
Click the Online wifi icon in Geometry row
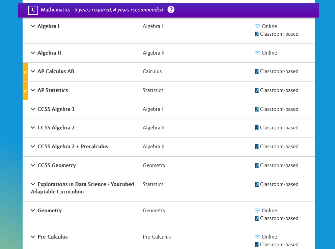coord(257,210)
